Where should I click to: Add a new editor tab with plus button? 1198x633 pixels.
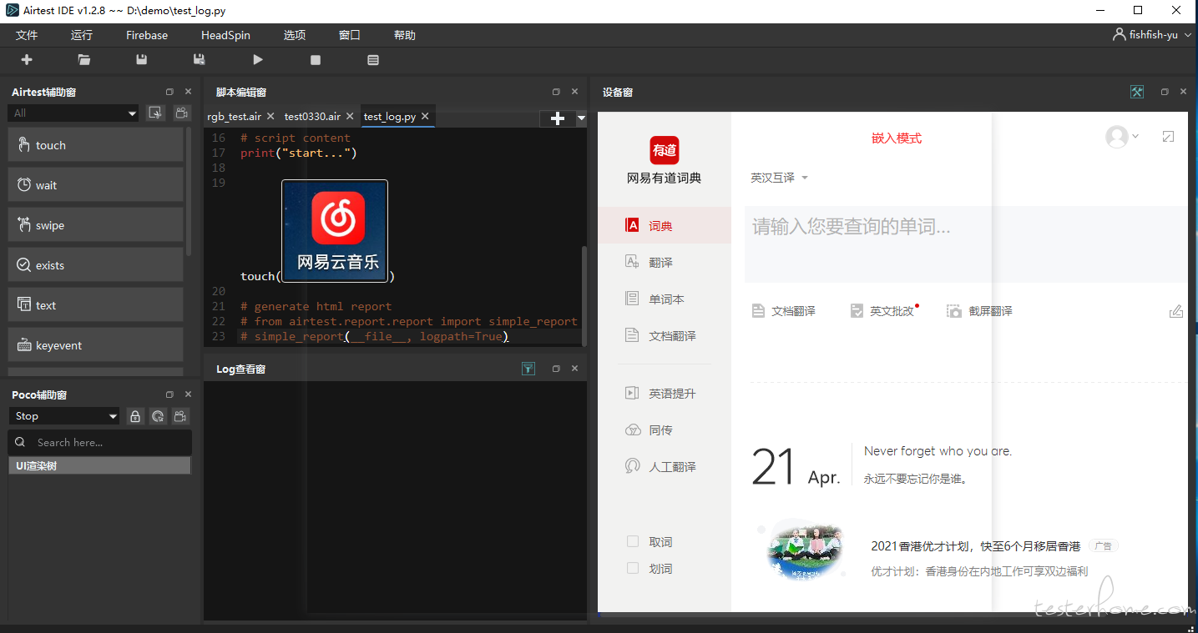click(x=558, y=118)
